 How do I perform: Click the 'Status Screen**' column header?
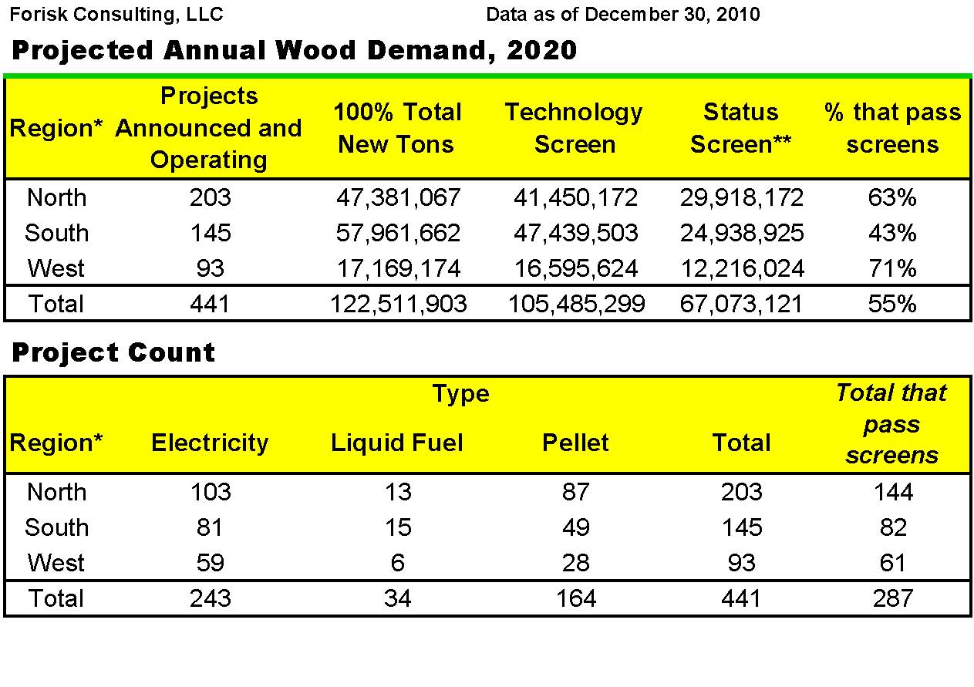740,128
